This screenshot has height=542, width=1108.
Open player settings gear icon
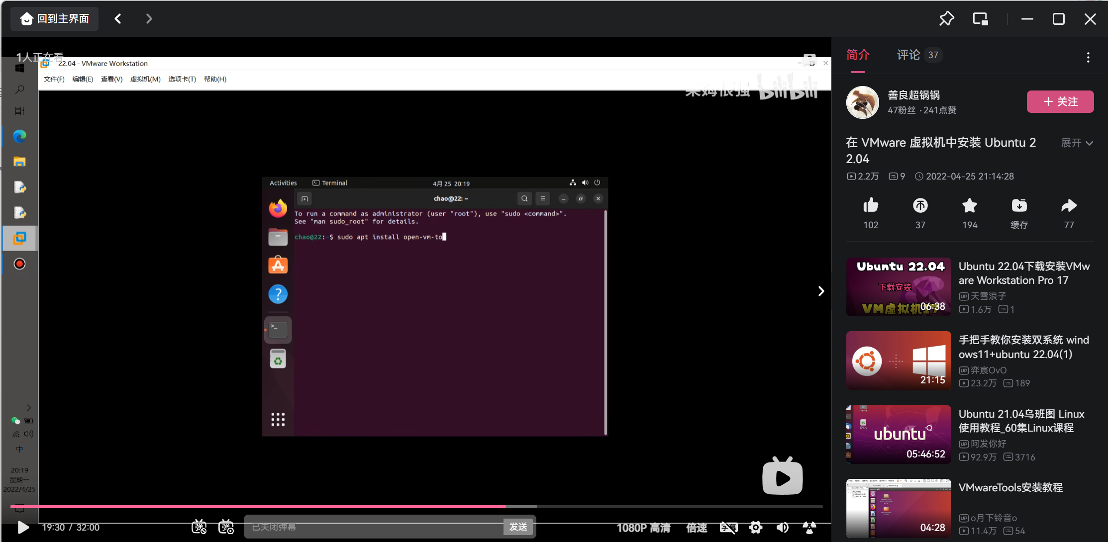tap(756, 528)
